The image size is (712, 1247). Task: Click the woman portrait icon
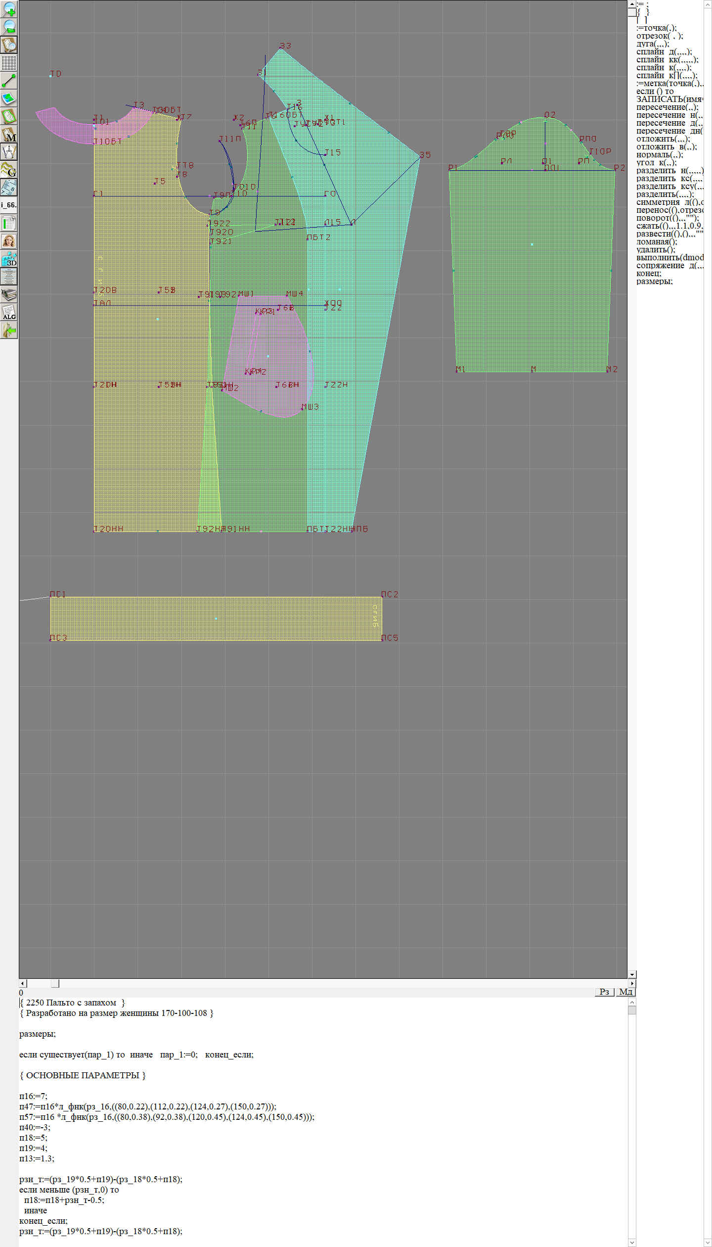pyautogui.click(x=9, y=241)
